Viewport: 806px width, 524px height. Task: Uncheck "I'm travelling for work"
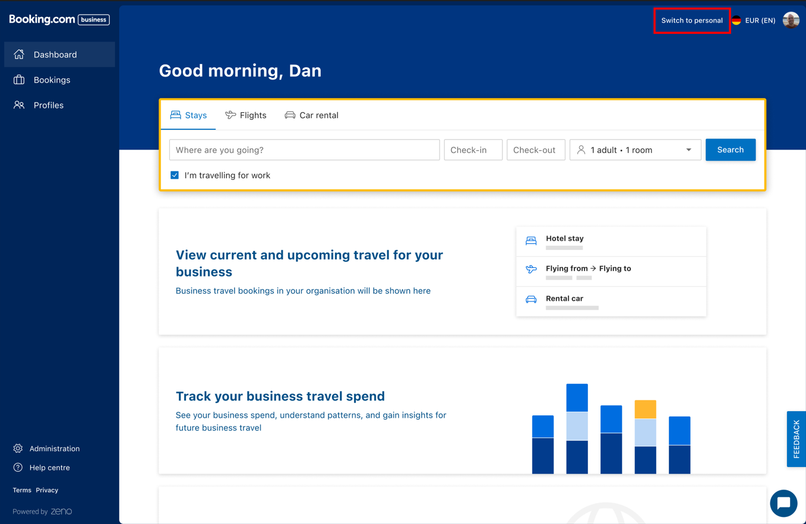click(175, 174)
